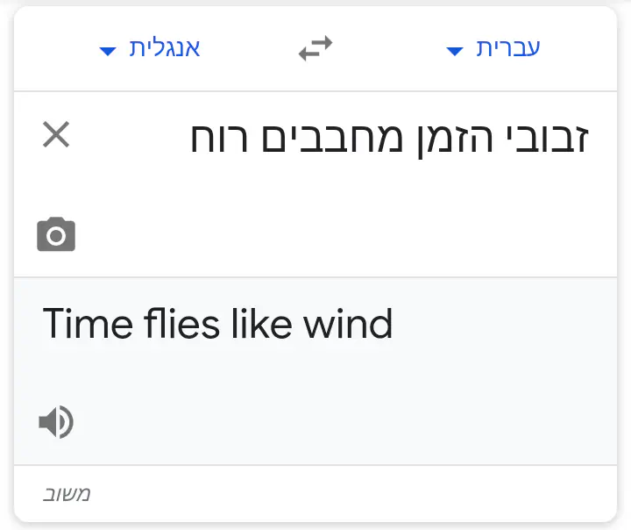This screenshot has height=530, width=631.
Task: Open the עברית source language dropdown
Action: (x=507, y=48)
